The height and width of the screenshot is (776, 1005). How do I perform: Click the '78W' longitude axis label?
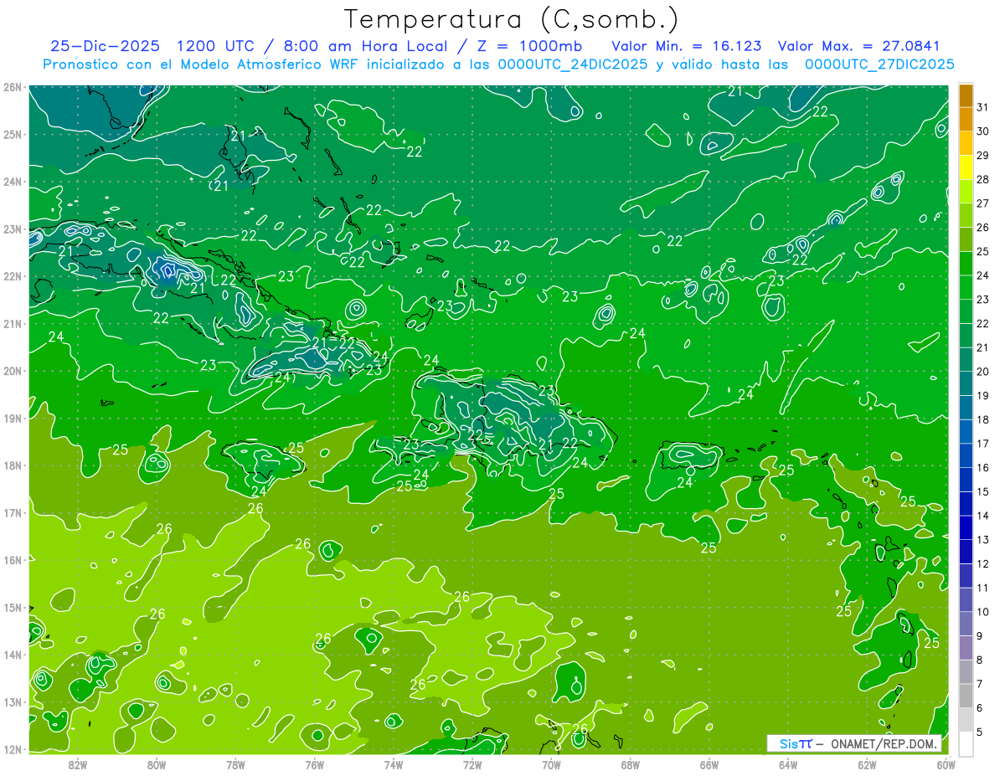click(x=236, y=763)
